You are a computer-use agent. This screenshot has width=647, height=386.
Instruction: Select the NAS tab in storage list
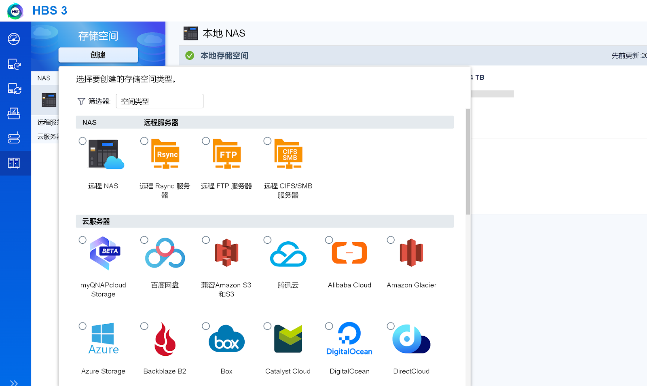[44, 78]
